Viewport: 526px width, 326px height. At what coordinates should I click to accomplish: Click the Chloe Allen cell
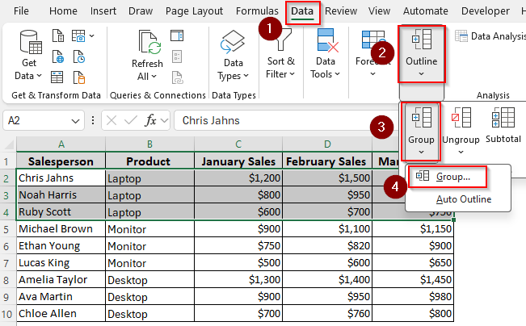61,314
